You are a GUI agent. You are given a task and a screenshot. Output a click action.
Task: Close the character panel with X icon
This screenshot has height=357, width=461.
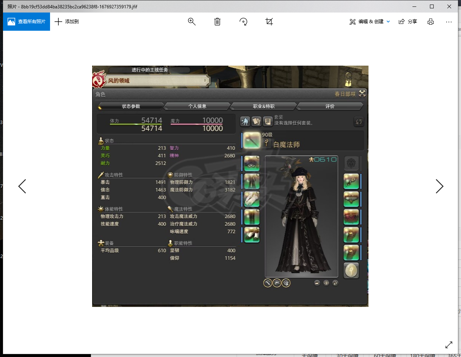(362, 94)
